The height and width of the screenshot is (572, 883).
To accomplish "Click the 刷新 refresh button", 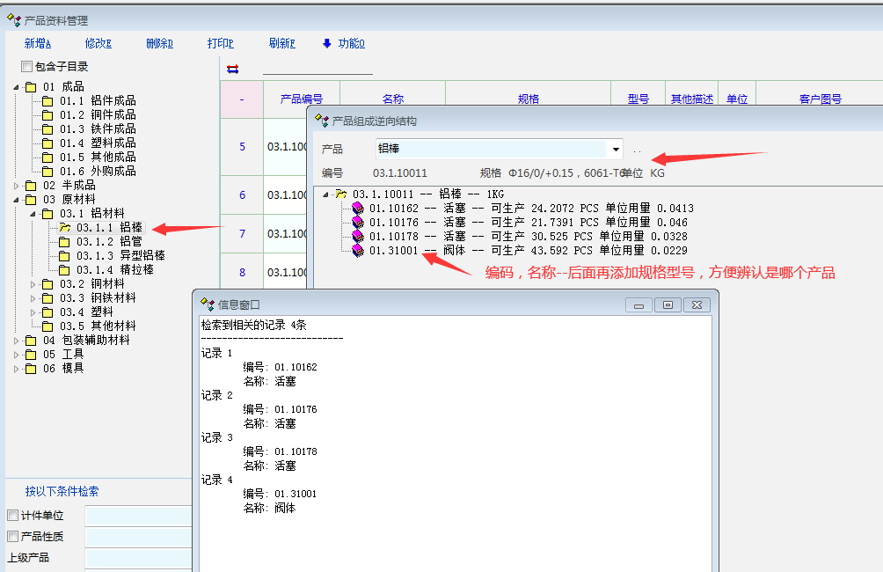I will (281, 43).
